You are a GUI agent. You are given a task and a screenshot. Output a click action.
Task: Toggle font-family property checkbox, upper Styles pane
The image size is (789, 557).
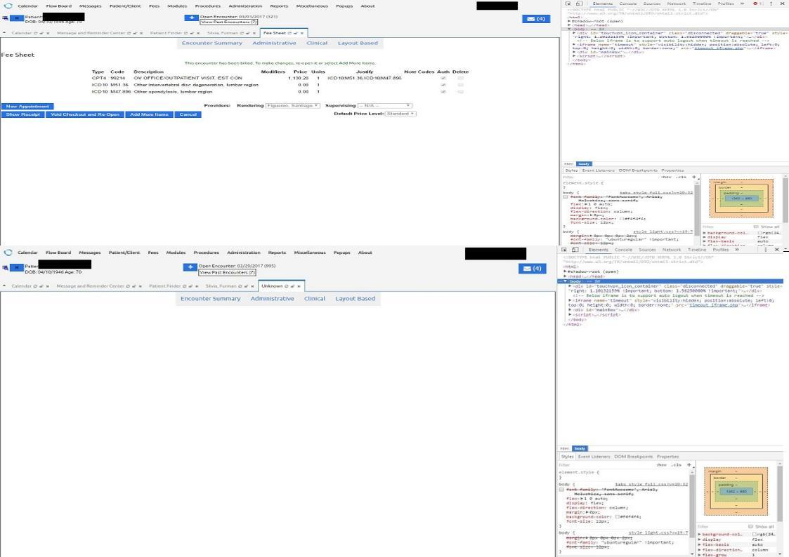pos(566,197)
